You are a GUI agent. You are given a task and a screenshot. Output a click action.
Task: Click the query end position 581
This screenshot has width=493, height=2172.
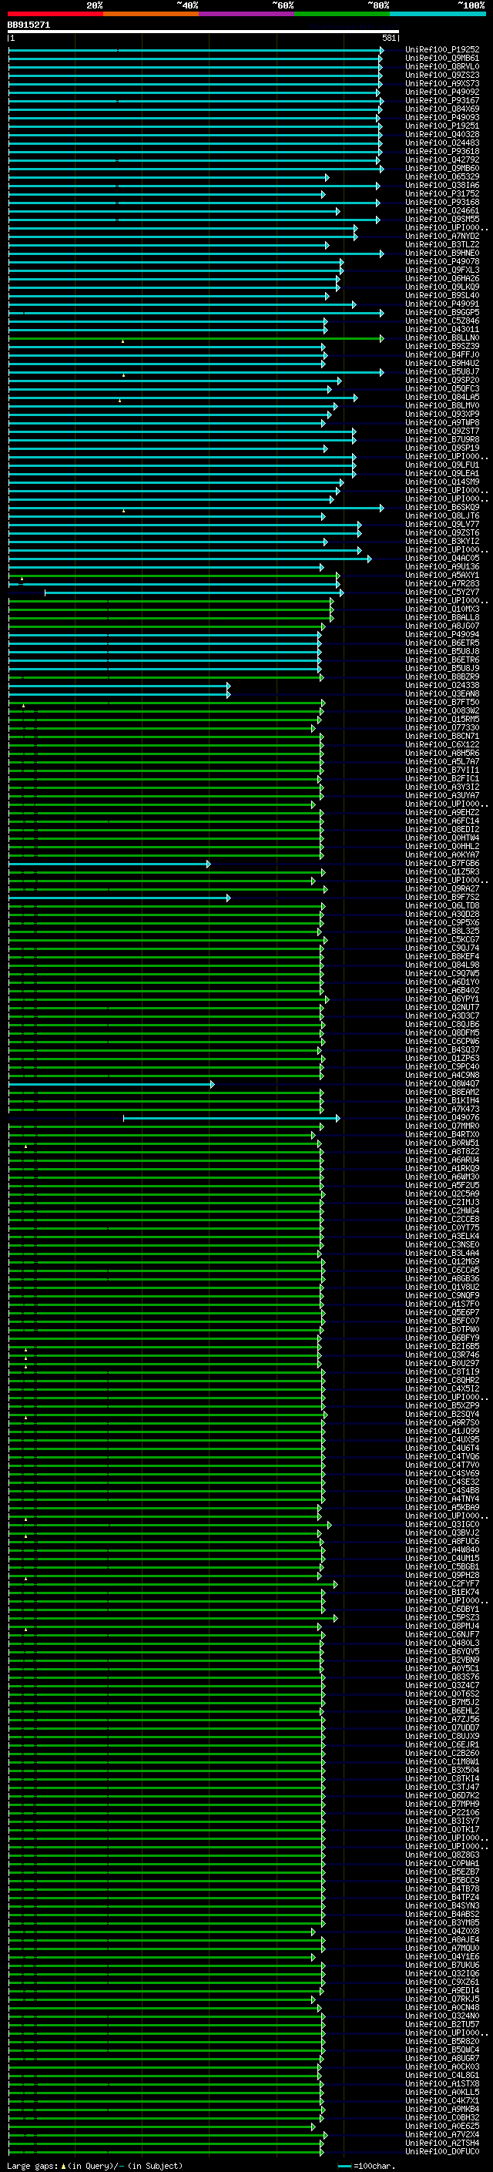pos(388,38)
